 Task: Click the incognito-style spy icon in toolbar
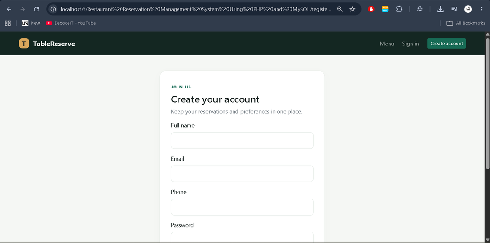420,9
